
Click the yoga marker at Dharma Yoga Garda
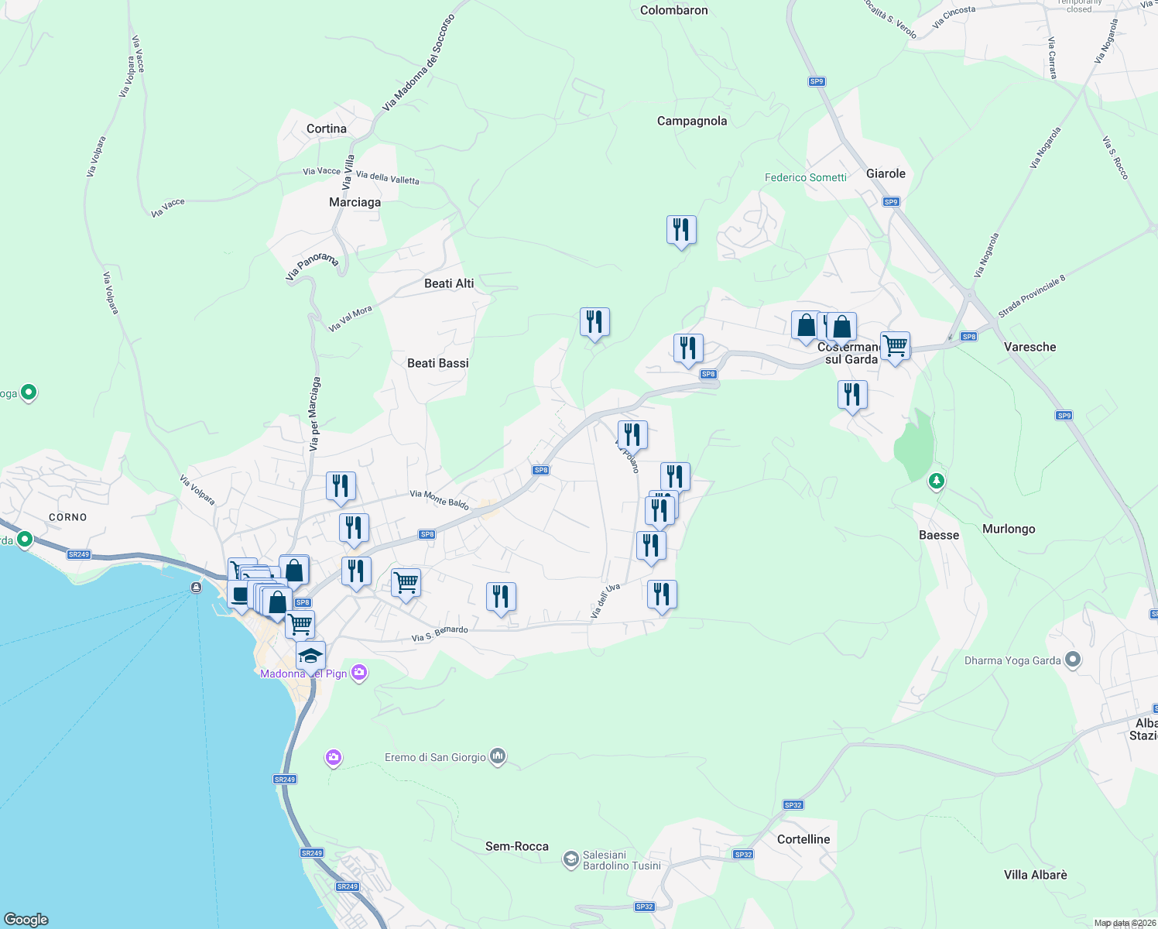(1072, 660)
